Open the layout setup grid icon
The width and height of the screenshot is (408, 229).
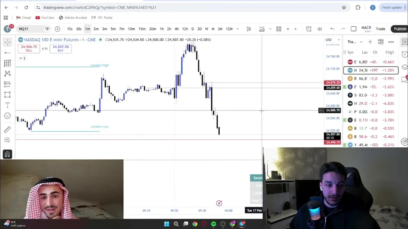(x=279, y=29)
